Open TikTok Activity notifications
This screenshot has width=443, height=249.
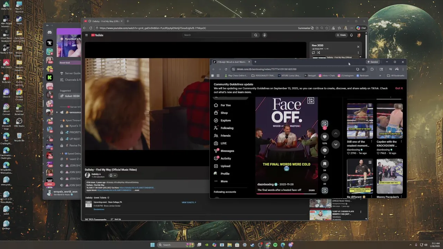[x=223, y=158]
